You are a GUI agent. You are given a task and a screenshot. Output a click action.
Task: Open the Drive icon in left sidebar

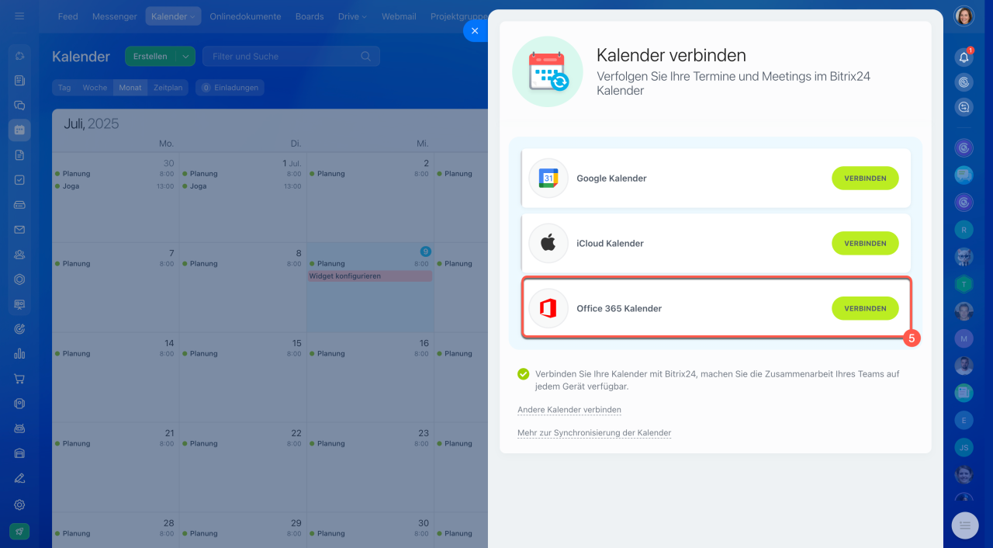coord(19,205)
